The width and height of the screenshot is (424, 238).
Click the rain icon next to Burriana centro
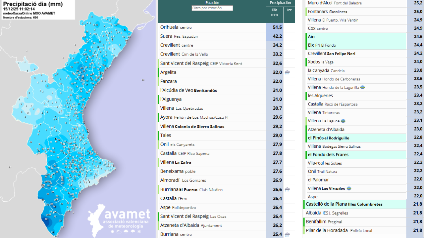(287, 234)
